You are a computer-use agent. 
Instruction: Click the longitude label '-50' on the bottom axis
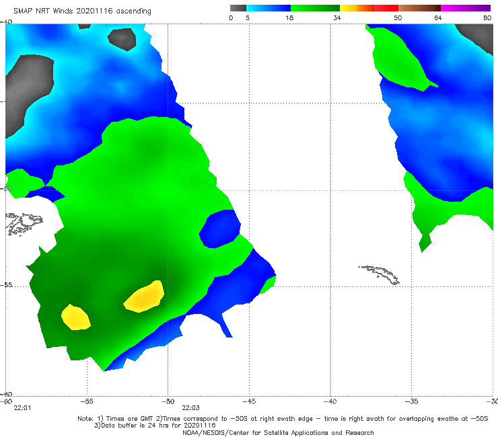168,401
